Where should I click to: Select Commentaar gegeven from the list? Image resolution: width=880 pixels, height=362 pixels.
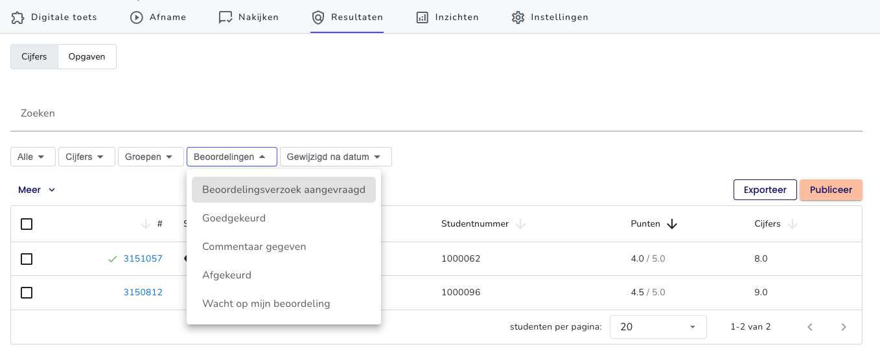284,247
